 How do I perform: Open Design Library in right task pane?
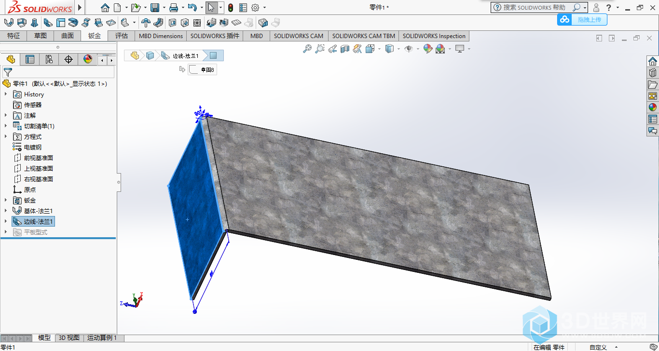(x=653, y=73)
